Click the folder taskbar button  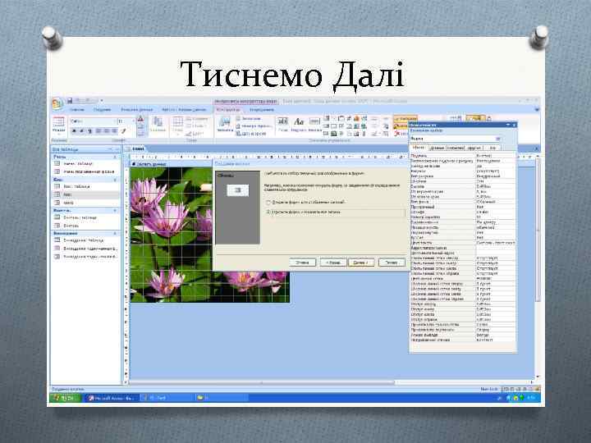(x=221, y=398)
